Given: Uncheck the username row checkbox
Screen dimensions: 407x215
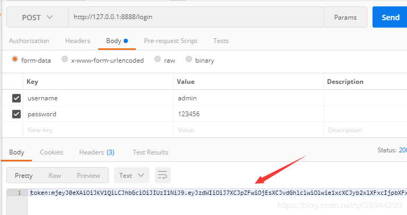Looking at the screenshot, I should click(x=16, y=98).
